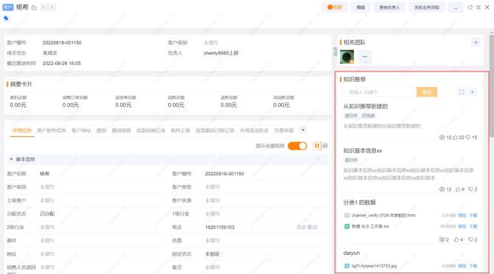Click the 发起业务流程 button
The width and height of the screenshot is (494, 274).
click(427, 7)
